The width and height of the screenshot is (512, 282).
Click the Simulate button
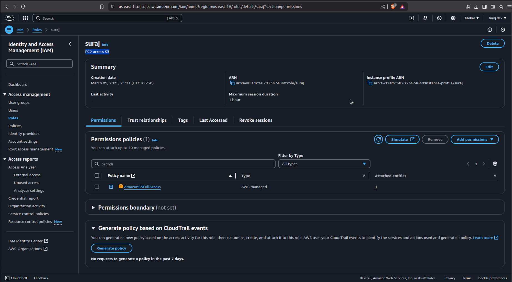[x=402, y=139]
